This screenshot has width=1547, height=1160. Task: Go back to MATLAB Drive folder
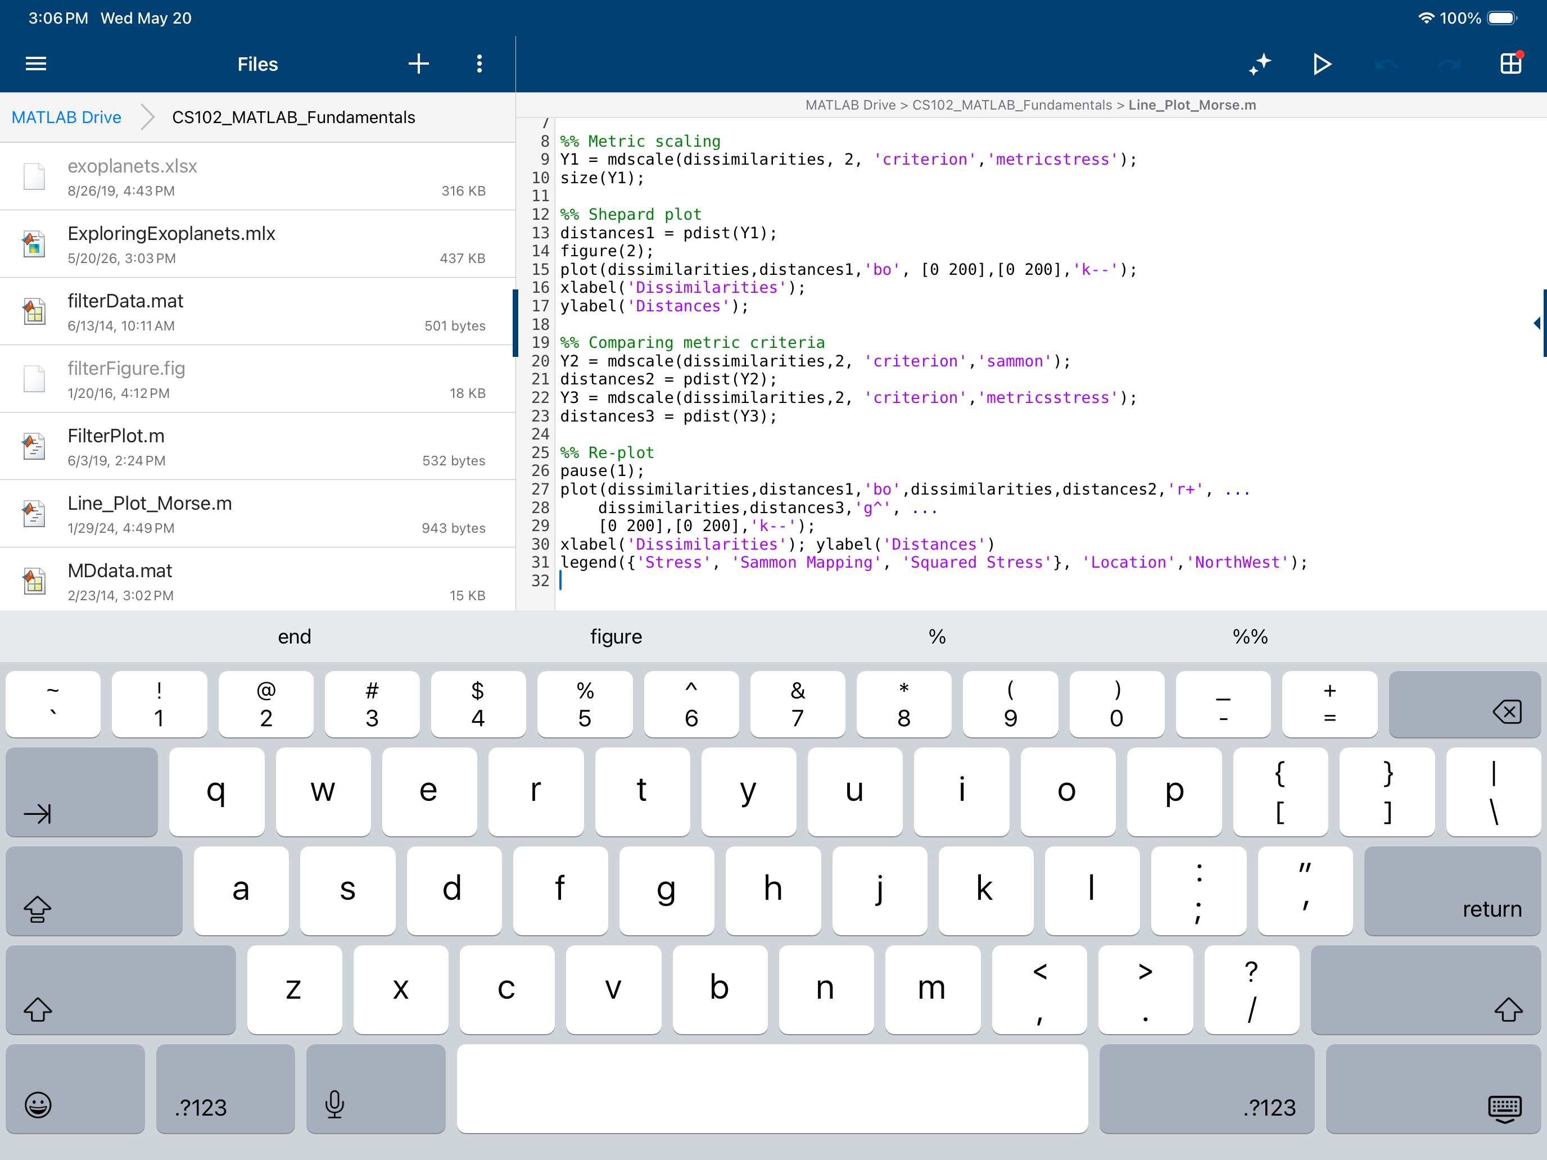click(66, 117)
